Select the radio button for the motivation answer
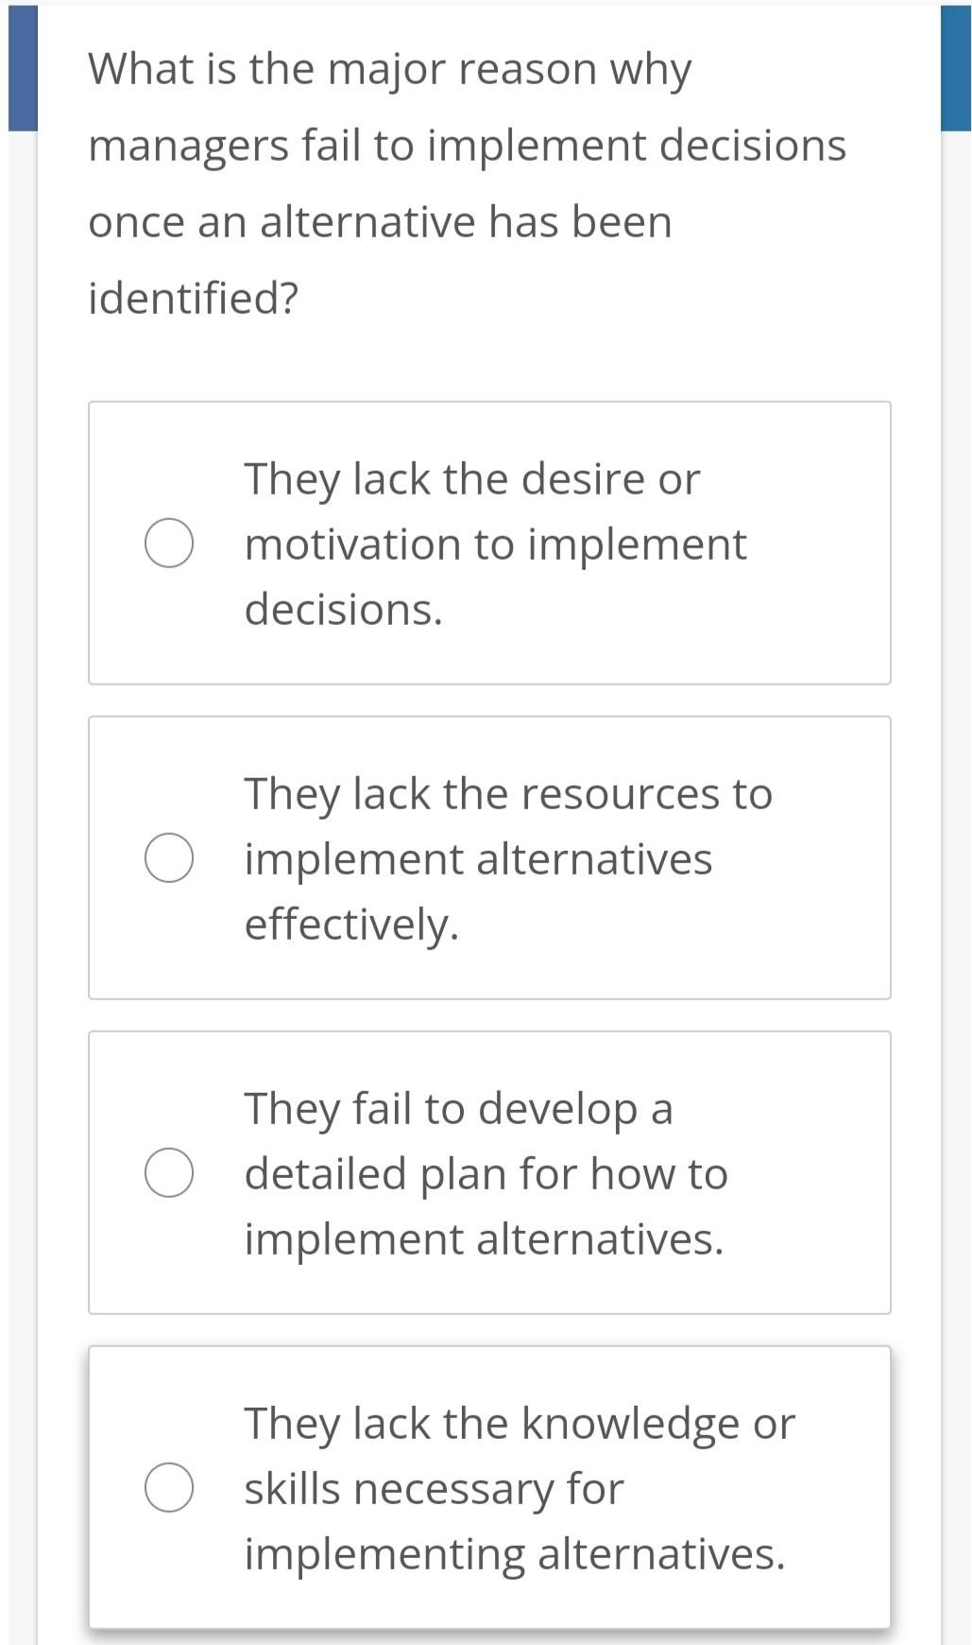 (169, 543)
